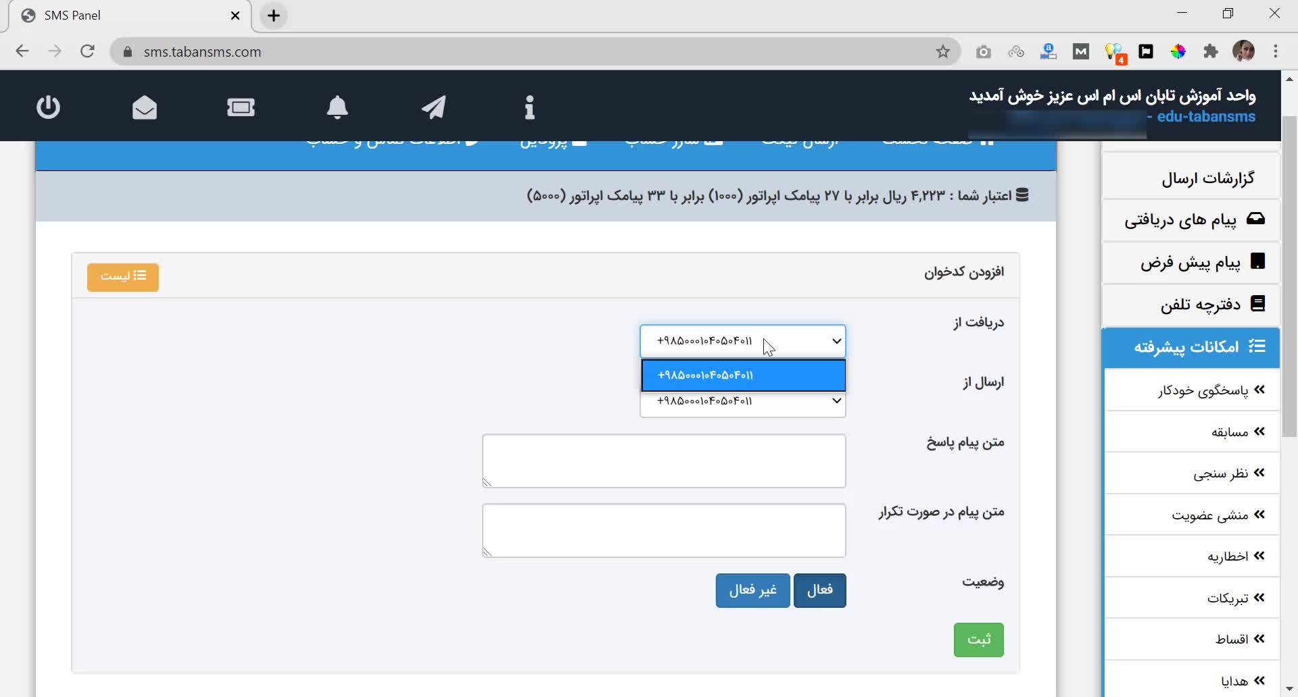Submit the form with green ثبت button
The image size is (1298, 697).
(x=979, y=640)
